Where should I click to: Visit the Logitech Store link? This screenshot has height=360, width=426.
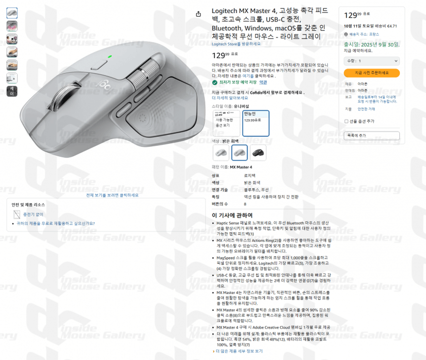(236, 44)
